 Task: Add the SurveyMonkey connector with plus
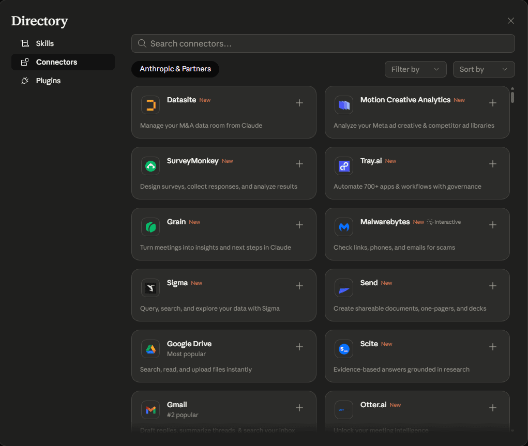(299, 164)
